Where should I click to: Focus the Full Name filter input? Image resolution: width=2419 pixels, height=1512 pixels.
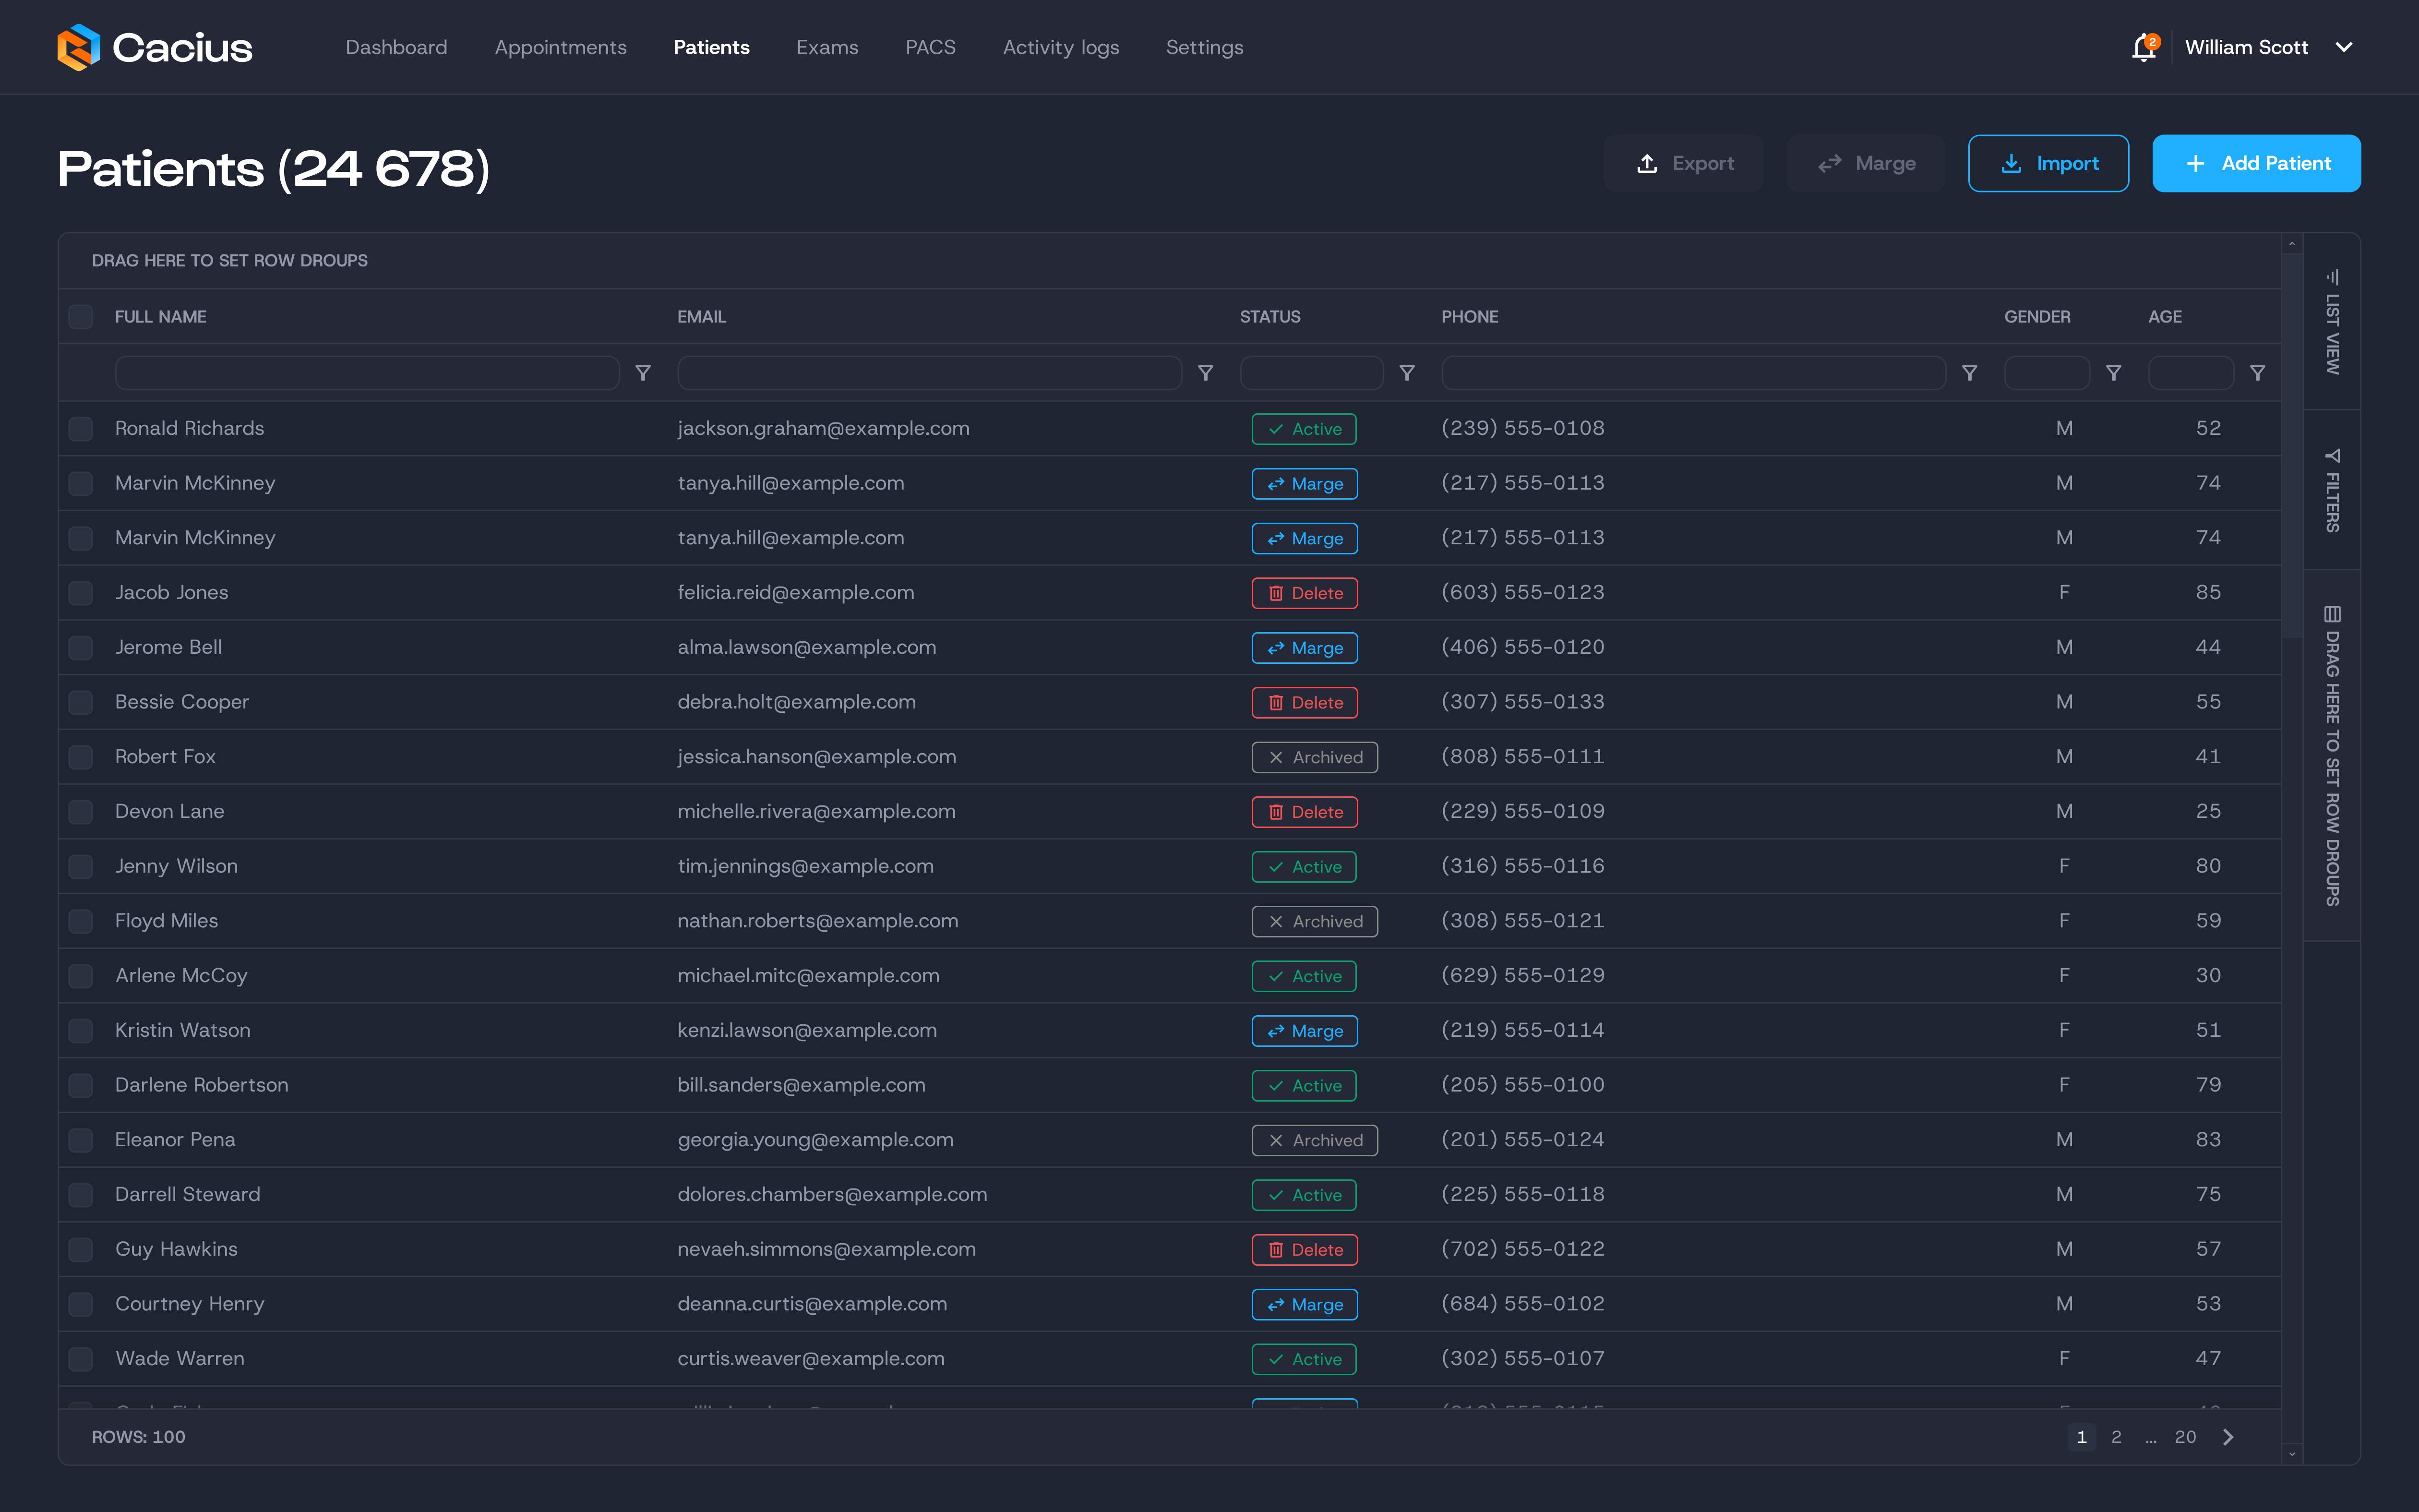[x=367, y=373]
